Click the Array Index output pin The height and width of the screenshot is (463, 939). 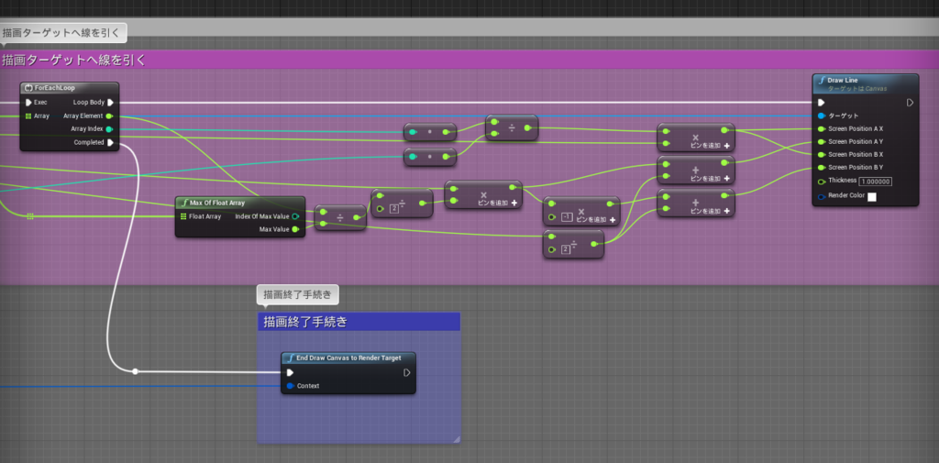[109, 128]
